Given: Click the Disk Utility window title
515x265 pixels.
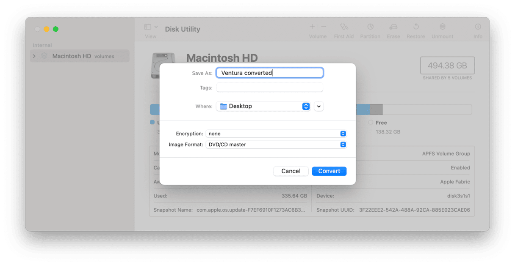Looking at the screenshot, I should pyautogui.click(x=183, y=29).
